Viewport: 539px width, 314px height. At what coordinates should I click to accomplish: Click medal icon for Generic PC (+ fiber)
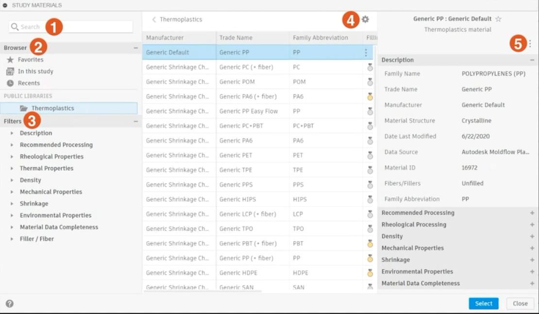pyautogui.click(x=370, y=67)
